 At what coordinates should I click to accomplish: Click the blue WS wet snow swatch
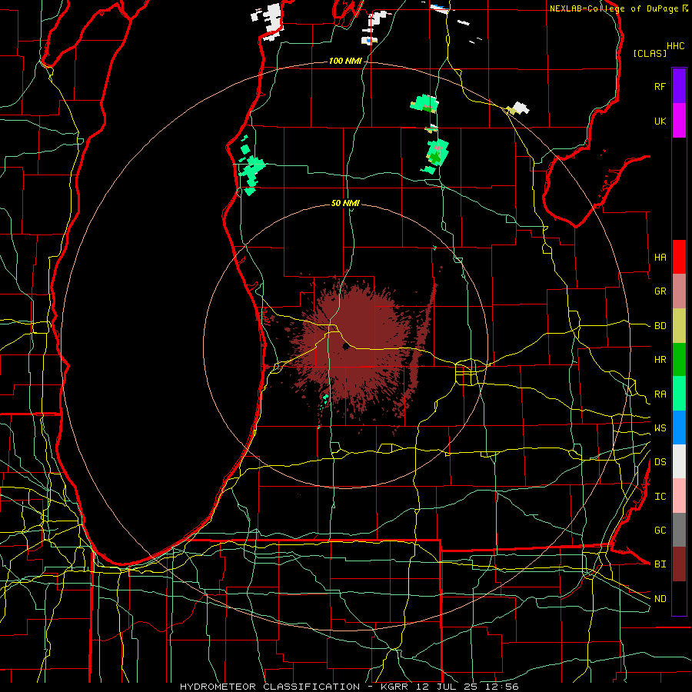tap(679, 428)
